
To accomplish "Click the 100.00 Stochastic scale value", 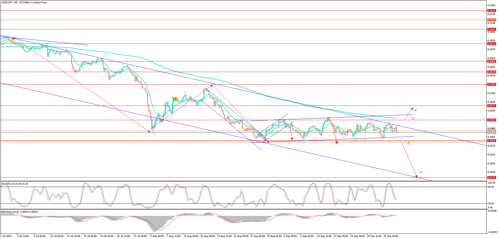I will pyautogui.click(x=491, y=183).
